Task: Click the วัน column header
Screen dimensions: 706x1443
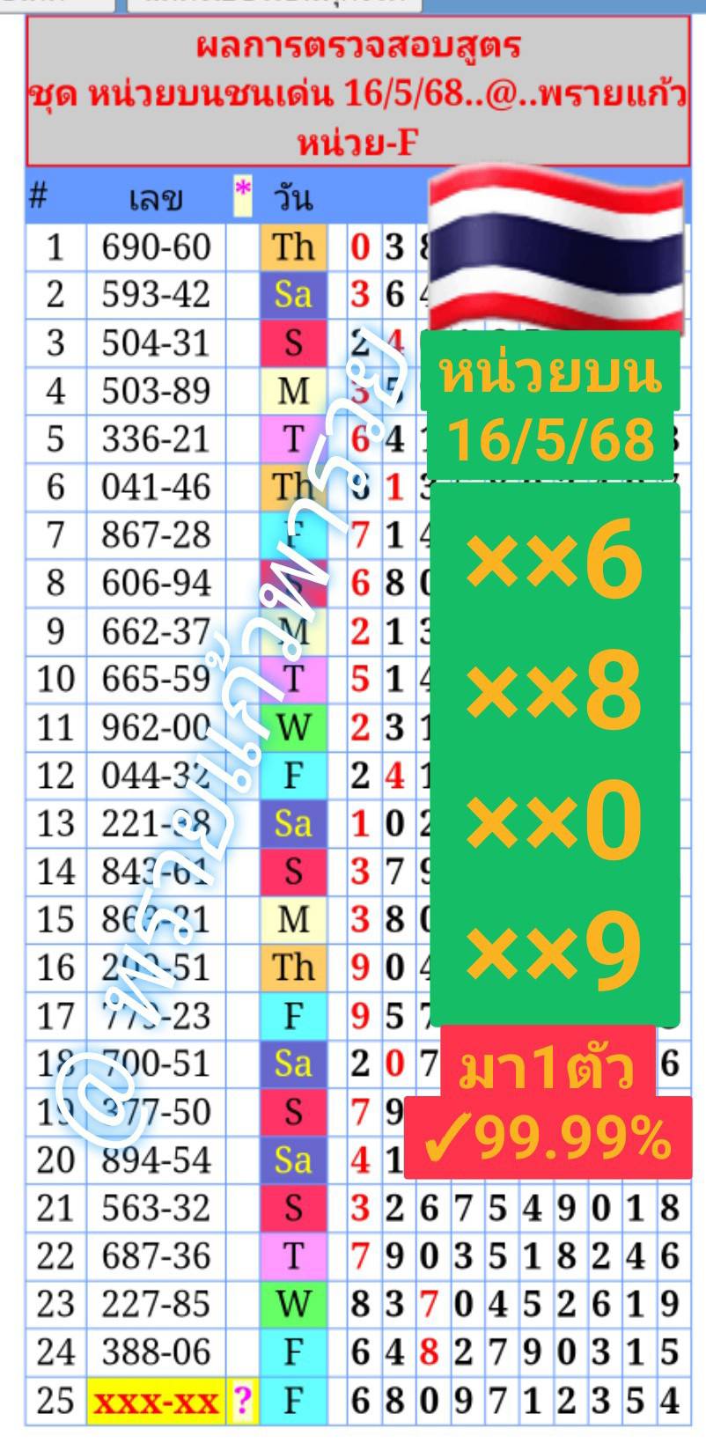Action: 293,197
